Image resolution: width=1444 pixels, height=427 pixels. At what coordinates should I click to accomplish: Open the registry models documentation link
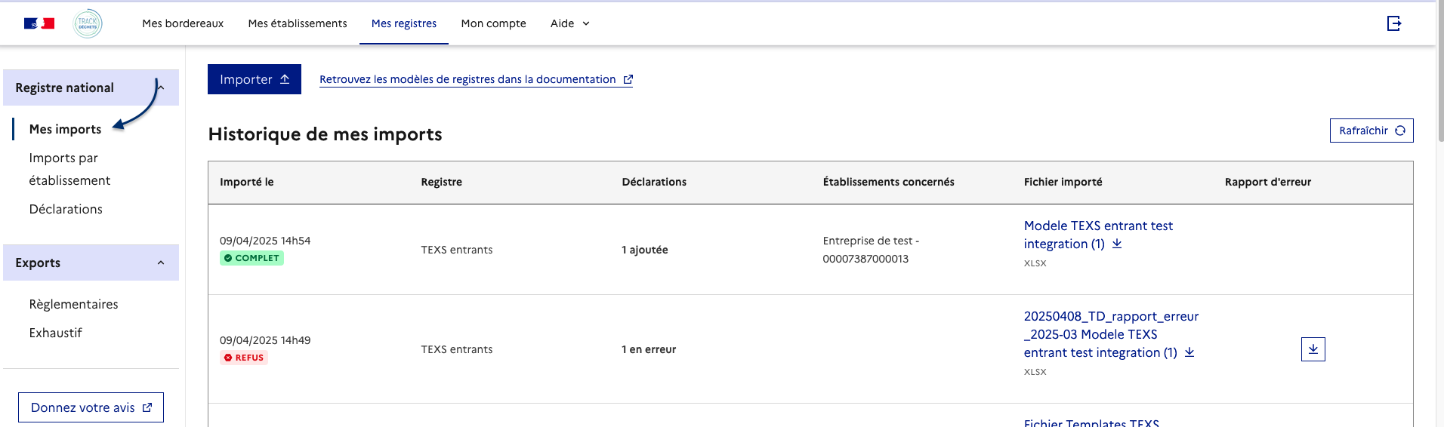(x=475, y=79)
